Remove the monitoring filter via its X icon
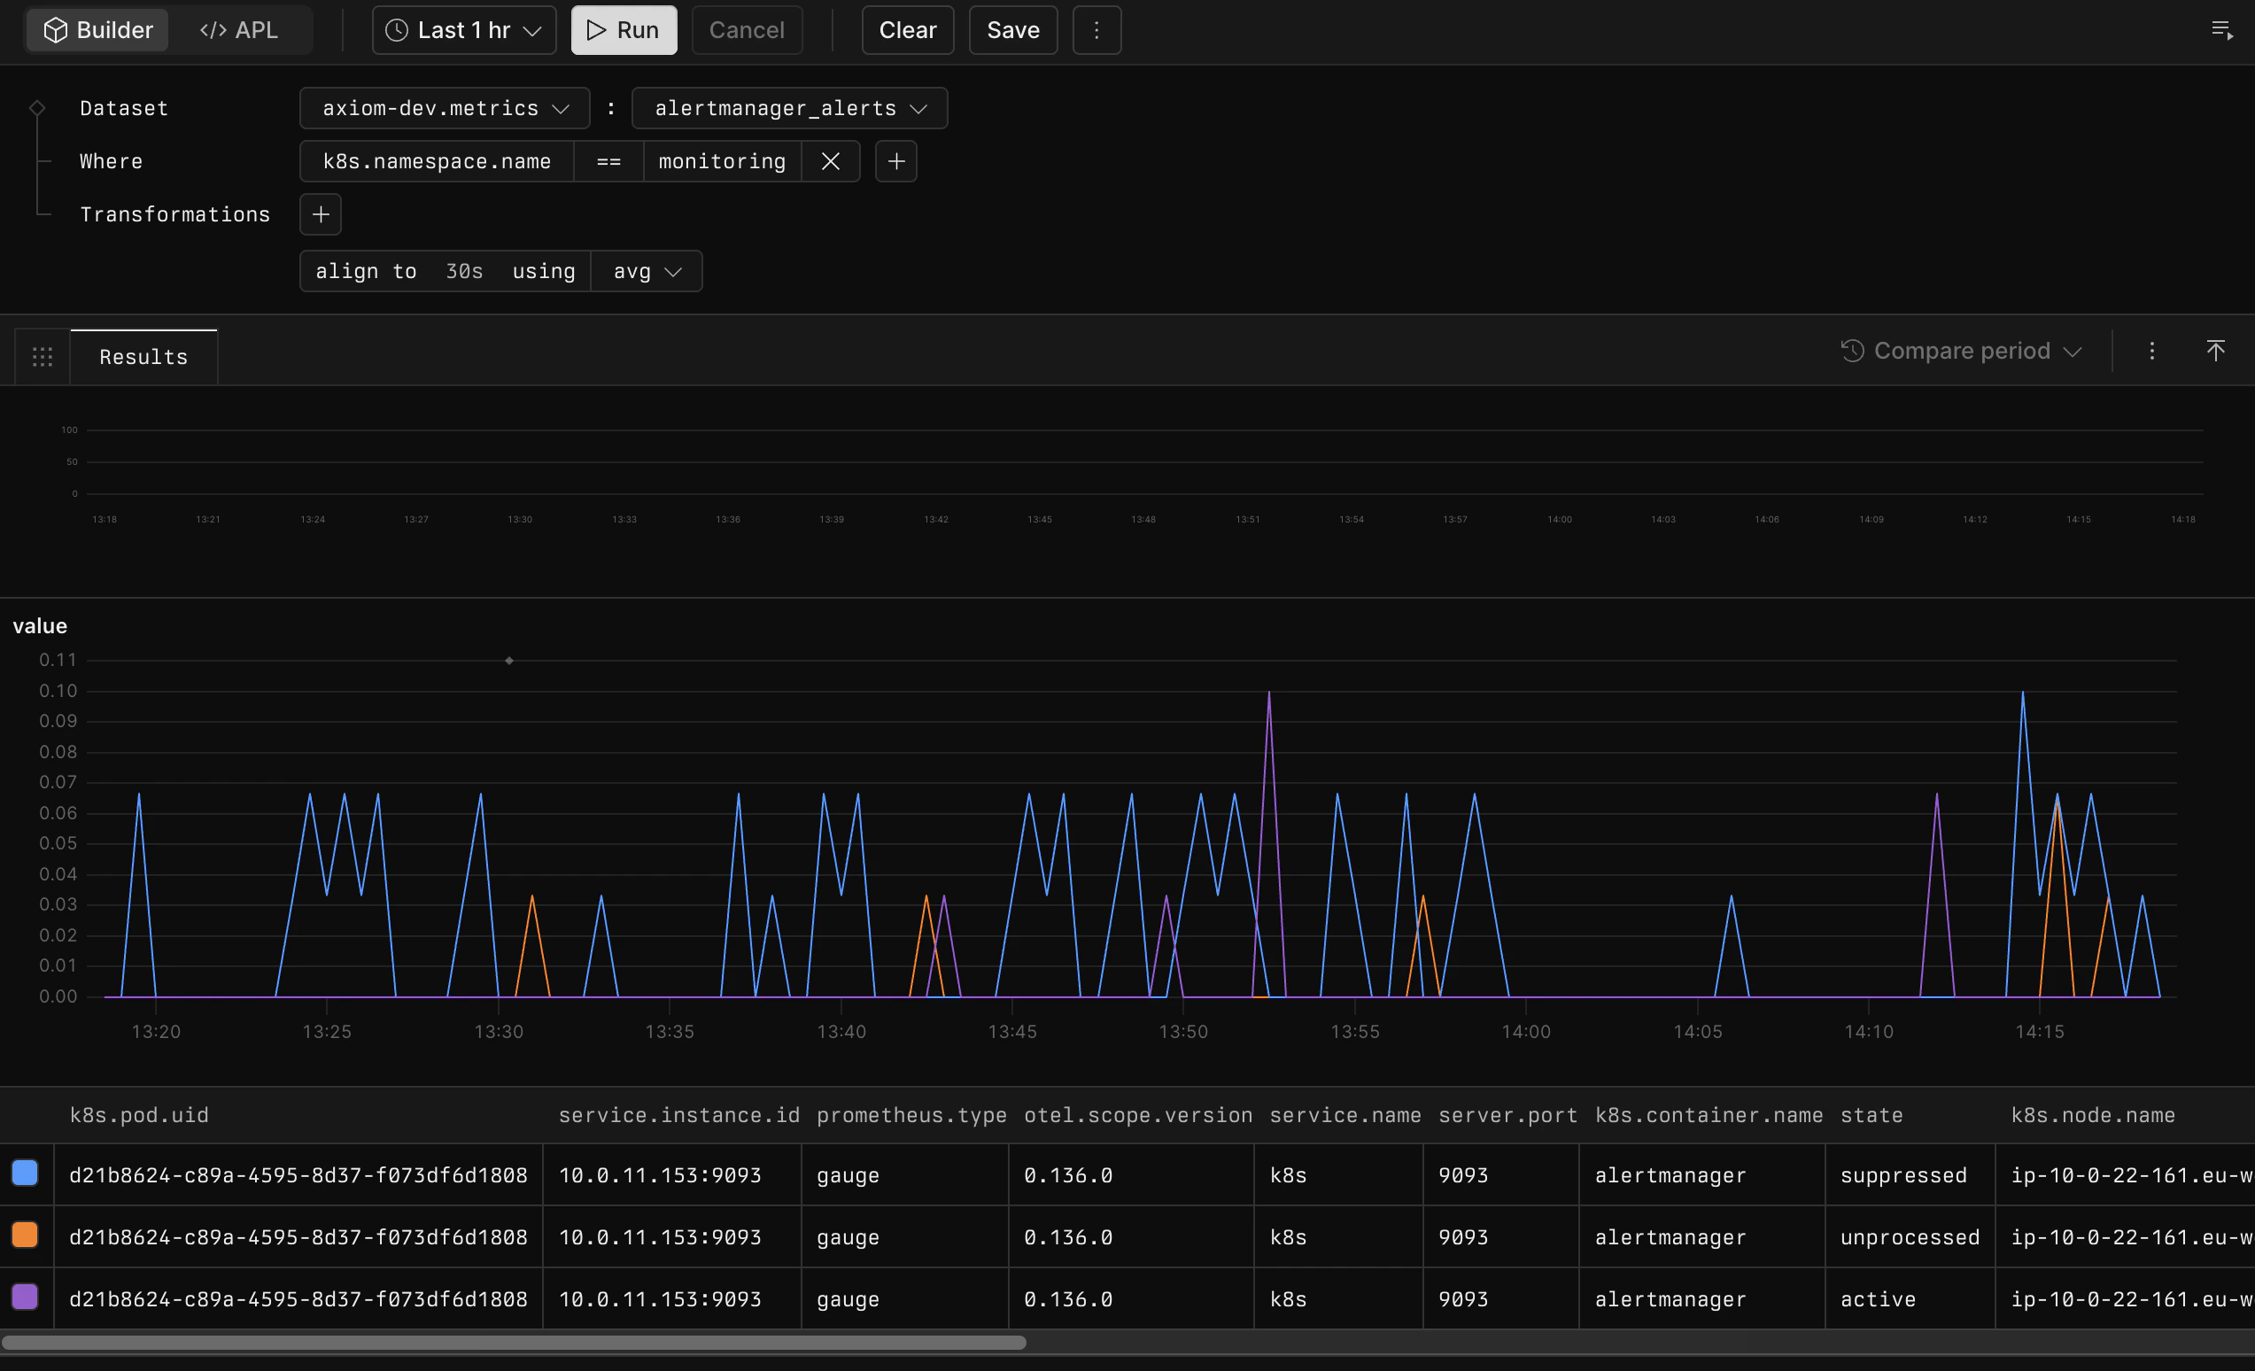Screen dimensions: 2255x1371 [830, 161]
